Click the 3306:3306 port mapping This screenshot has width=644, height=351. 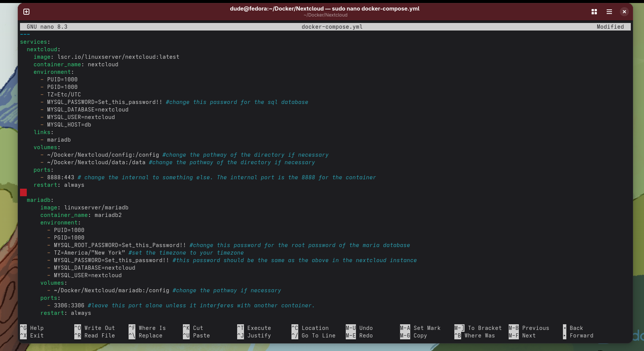(69, 305)
